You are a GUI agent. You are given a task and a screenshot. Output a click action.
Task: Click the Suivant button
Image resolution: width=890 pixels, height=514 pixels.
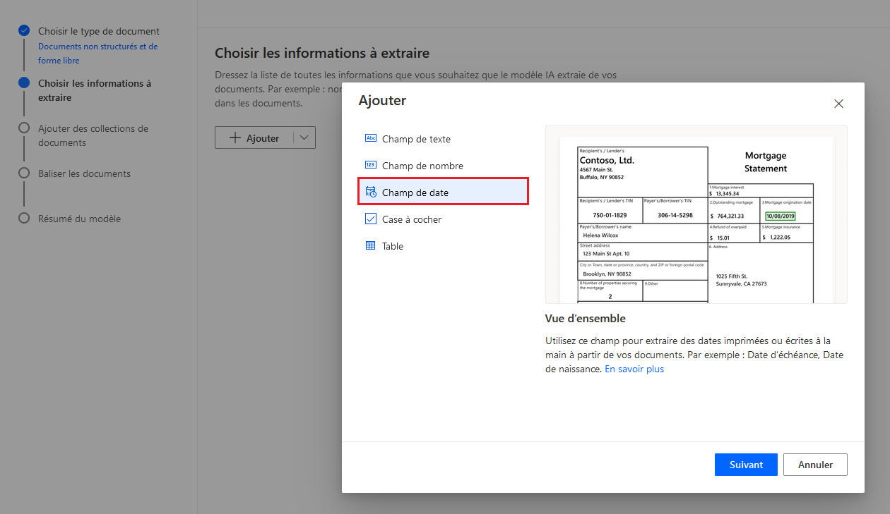pyautogui.click(x=746, y=465)
